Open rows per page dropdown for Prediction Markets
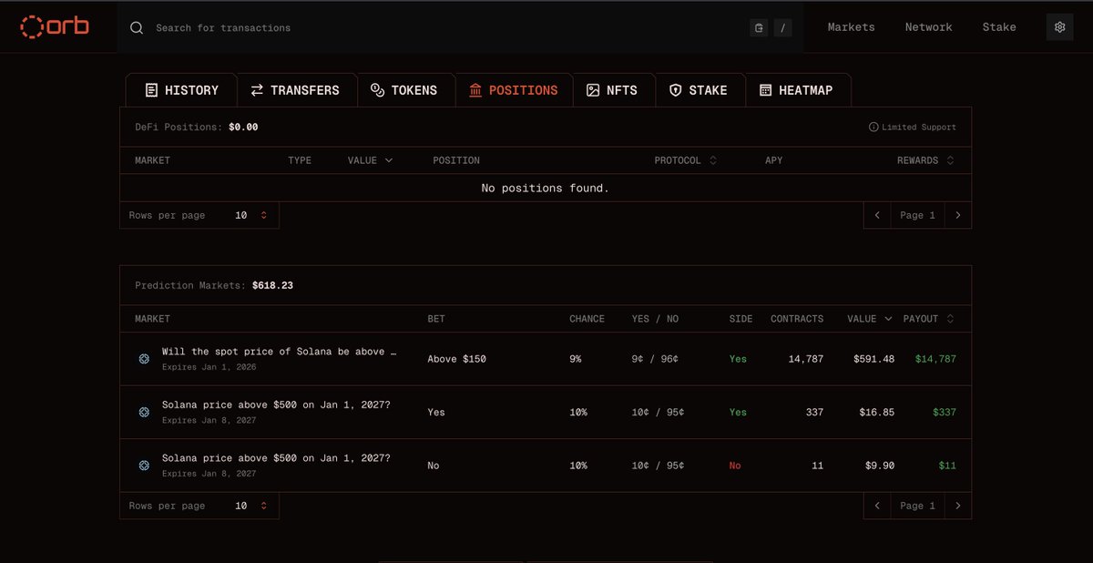1093x563 pixels. coord(251,506)
